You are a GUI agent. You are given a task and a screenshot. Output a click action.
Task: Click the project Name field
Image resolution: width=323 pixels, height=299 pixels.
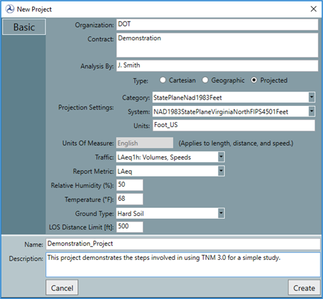tap(183, 244)
